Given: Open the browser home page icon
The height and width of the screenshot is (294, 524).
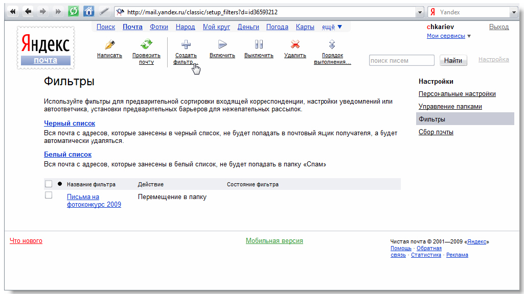Looking at the screenshot, I should [x=88, y=12].
